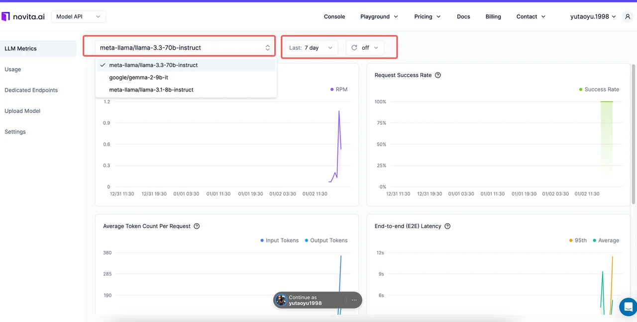Click the page vertical scrollbar
The image size is (637, 322).
coord(634,134)
